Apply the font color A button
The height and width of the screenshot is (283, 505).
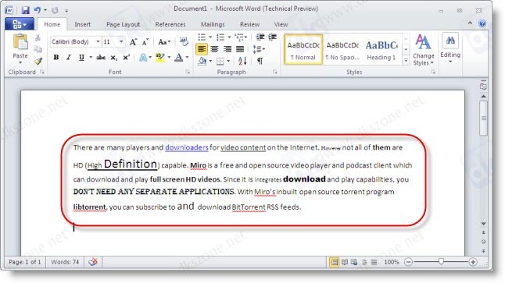click(x=179, y=58)
